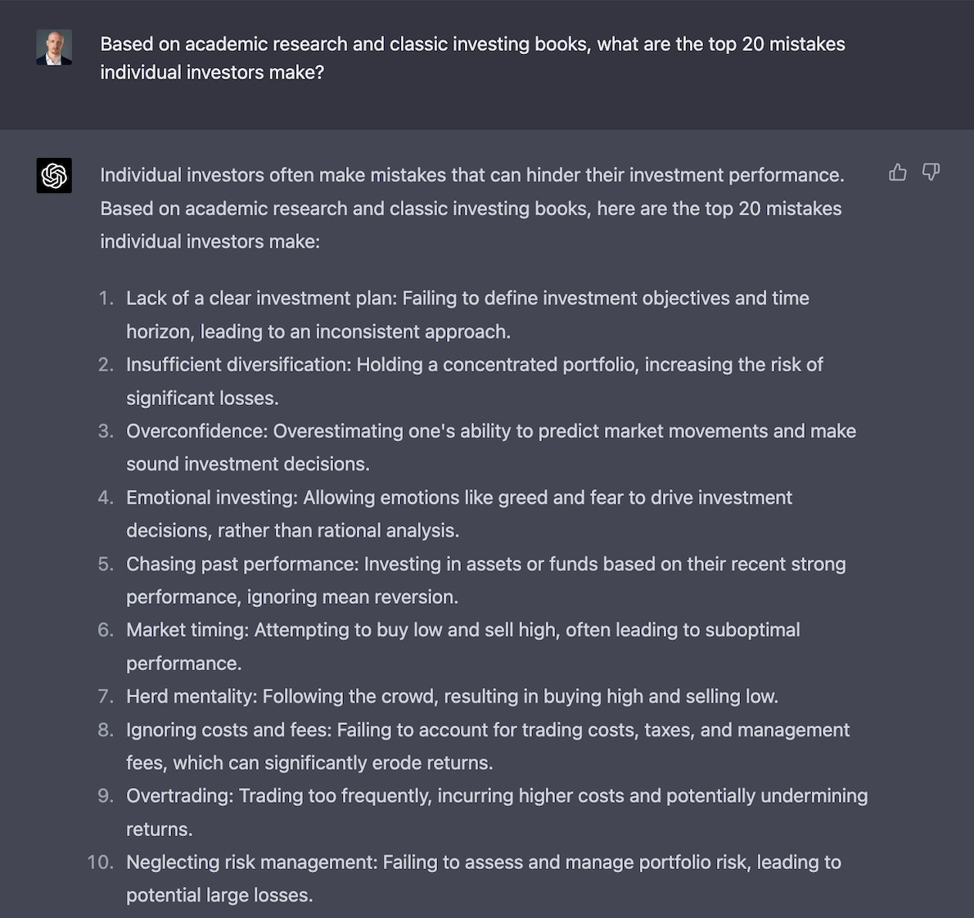Click the assistant's introductory paragraph
The height and width of the screenshot is (918, 974).
[x=471, y=208]
